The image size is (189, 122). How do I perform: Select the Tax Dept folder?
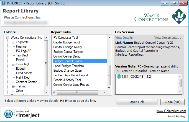pos(22,55)
